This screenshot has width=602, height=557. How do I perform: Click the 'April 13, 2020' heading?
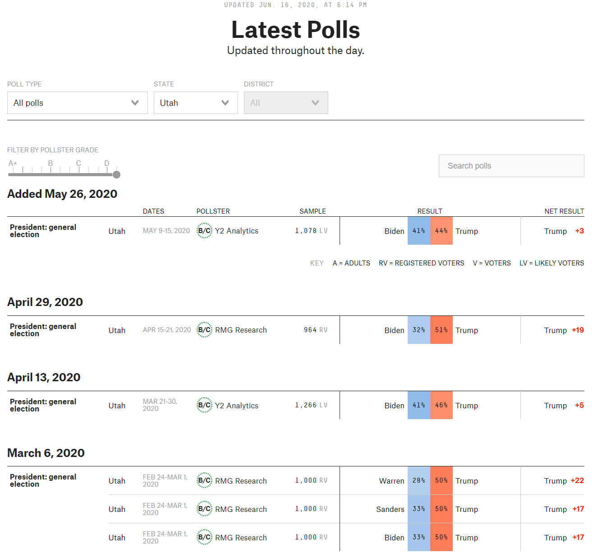pos(44,377)
